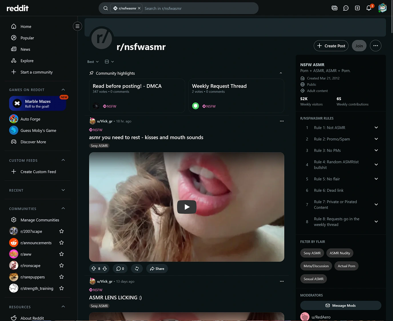Favorite r/2007scape with star
Screen dimensions: 393x321
(x=61, y=231)
